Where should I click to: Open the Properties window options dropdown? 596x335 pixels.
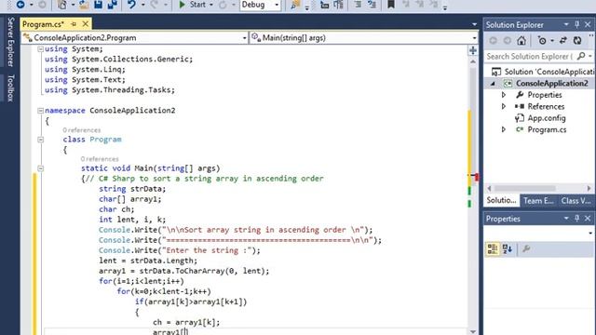pyautogui.click(x=566, y=219)
